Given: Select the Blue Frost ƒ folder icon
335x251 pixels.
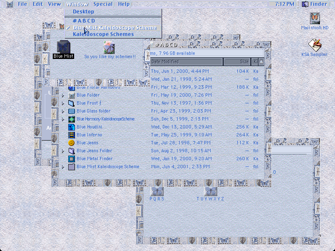Looking at the screenshot, I should click(x=72, y=103).
